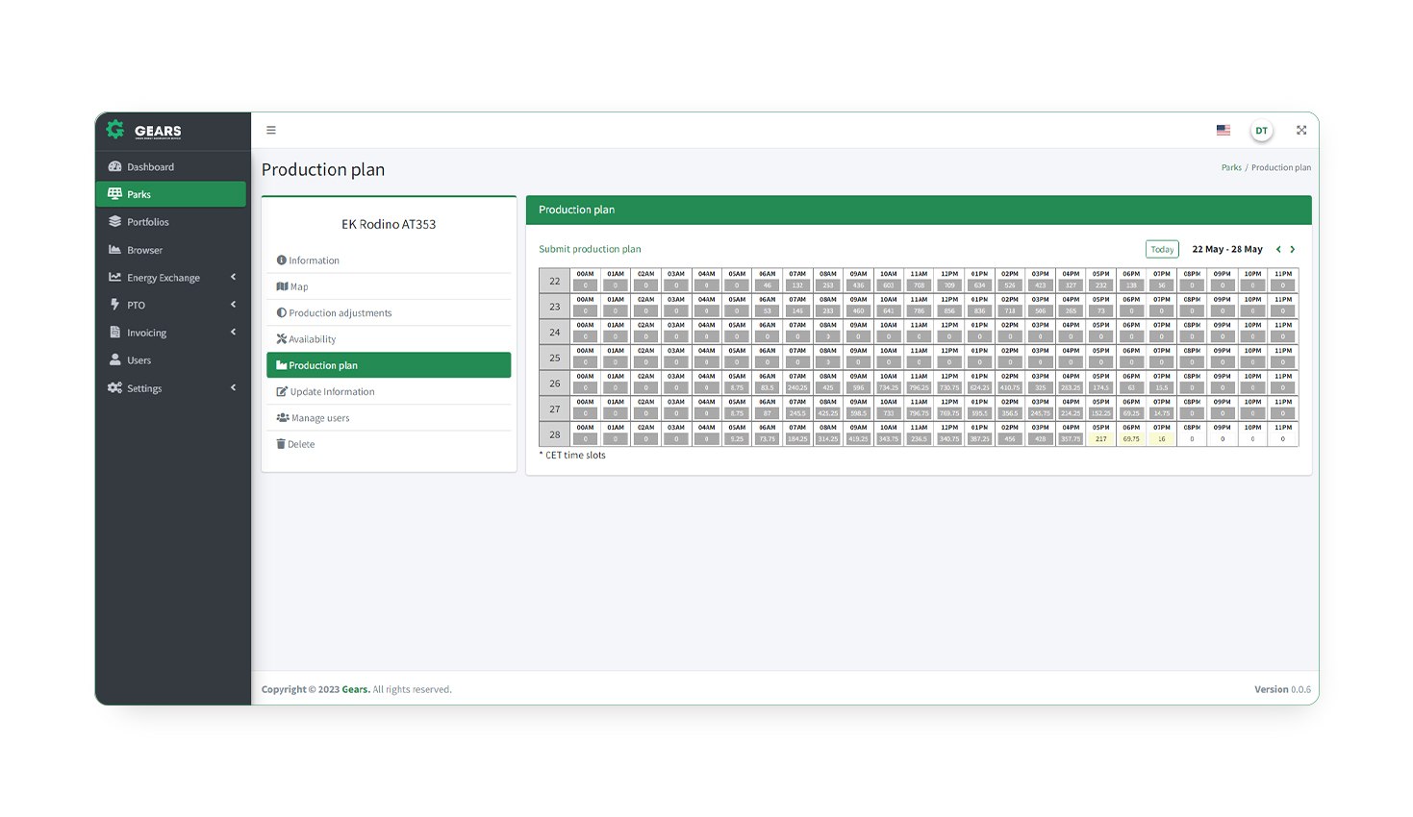Click the GEARS logo
Viewport: 1413px width, 817px height.
(145, 131)
